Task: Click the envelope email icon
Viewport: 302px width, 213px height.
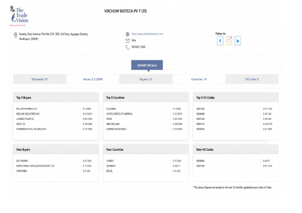Action: [127, 41]
